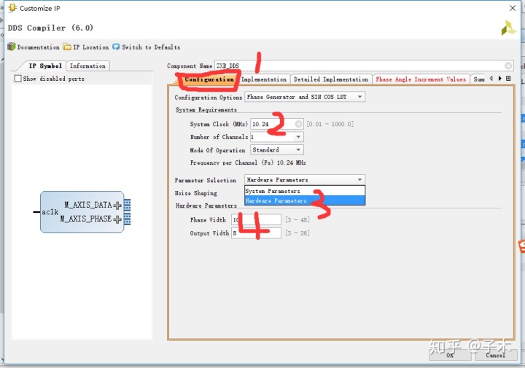Close the Customize IP dialog

coord(513,8)
